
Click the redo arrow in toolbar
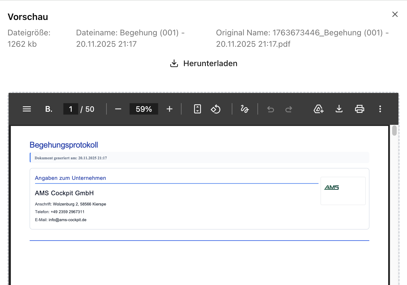point(289,109)
